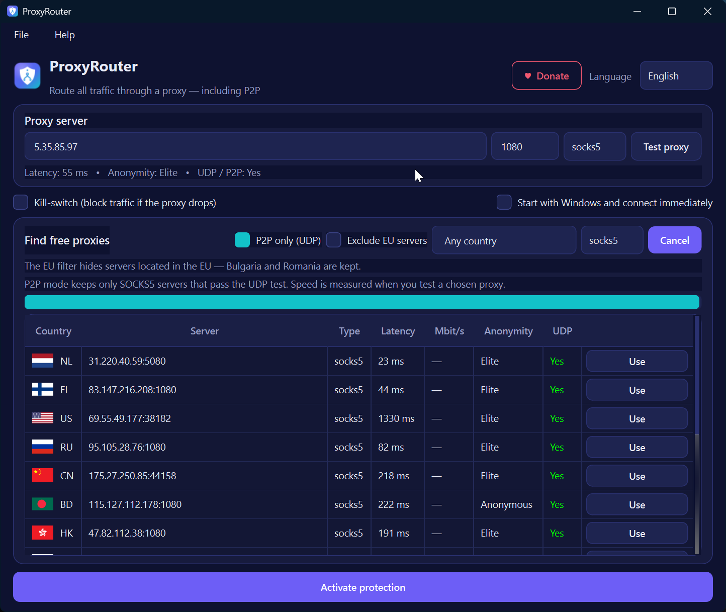Open the Language dropdown showing English

pos(676,76)
